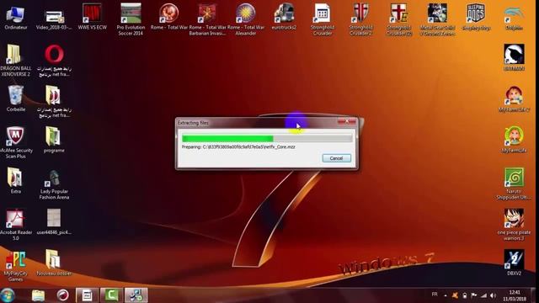Open the Corbeille recycle bin
The image size is (539, 303).
pos(15,98)
